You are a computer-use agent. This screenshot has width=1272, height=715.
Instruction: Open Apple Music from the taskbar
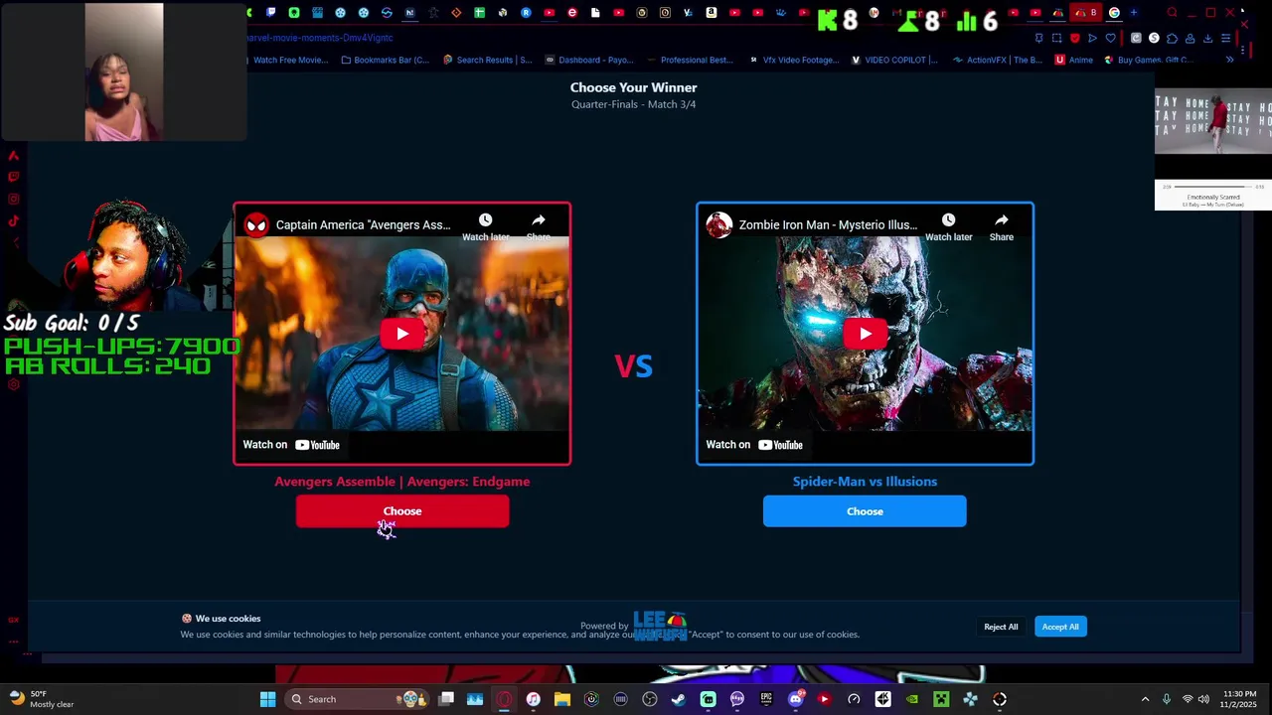[x=533, y=699]
